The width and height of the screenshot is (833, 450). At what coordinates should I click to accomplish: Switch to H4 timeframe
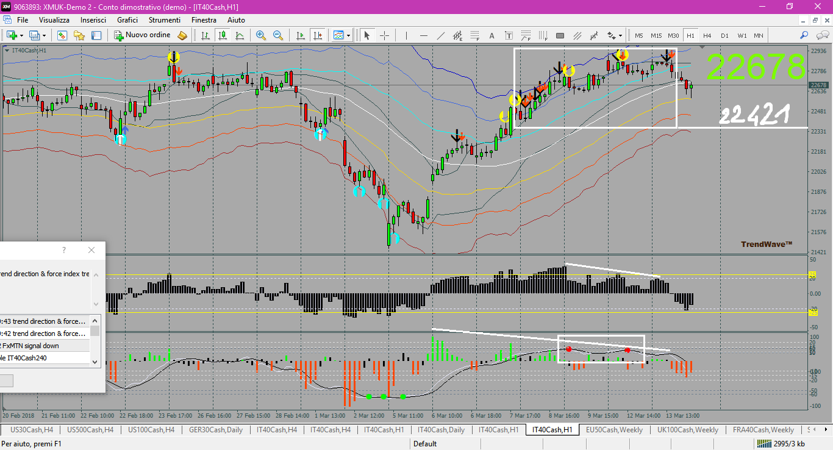[707, 35]
